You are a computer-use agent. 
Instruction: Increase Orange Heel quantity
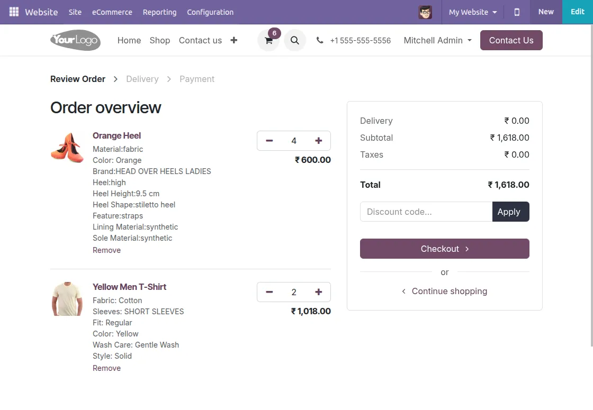pos(318,141)
